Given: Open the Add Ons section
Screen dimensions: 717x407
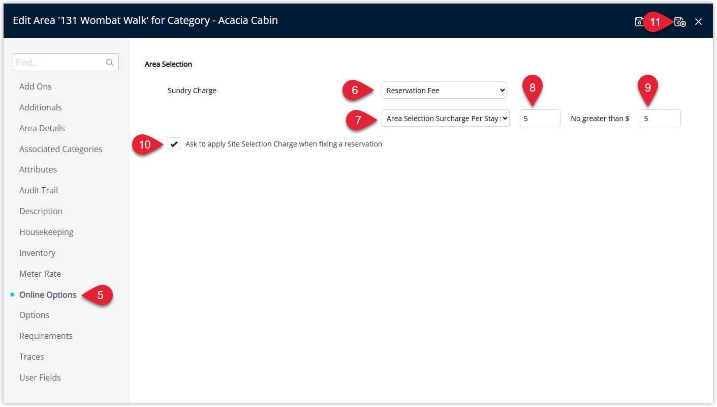Looking at the screenshot, I should click(36, 86).
